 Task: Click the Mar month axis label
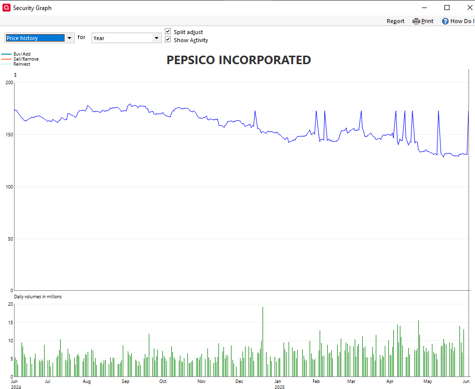point(351,381)
